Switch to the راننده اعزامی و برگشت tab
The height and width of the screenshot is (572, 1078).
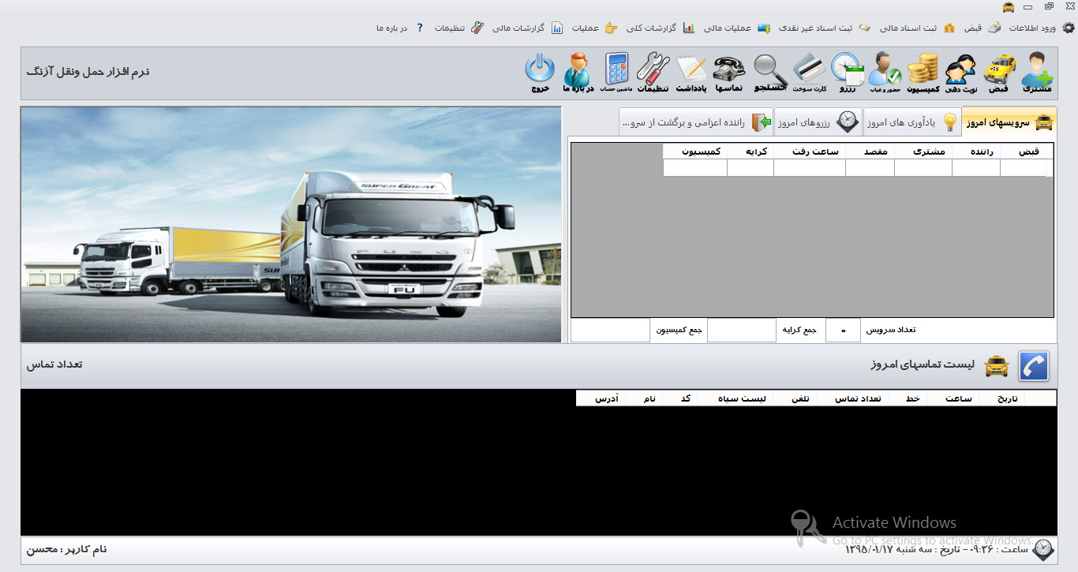tap(696, 122)
